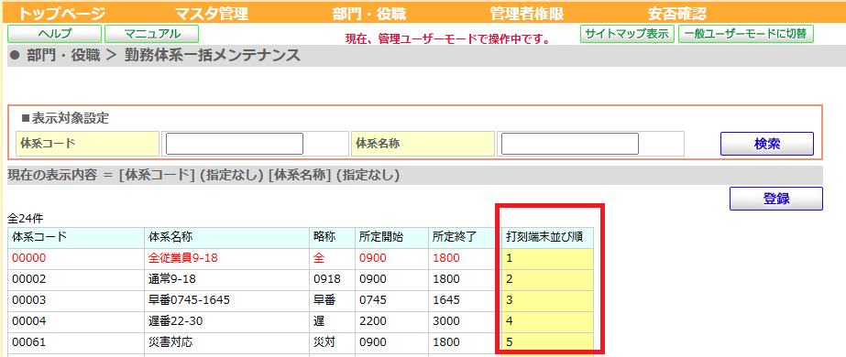Image resolution: width=846 pixels, height=357 pixels.
Task: Open the 管理者権限 menu
Action: pos(527,14)
